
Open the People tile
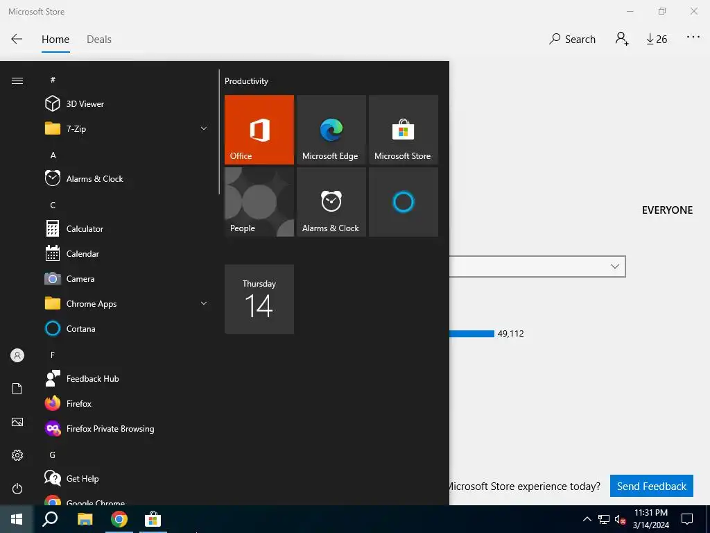click(x=259, y=202)
